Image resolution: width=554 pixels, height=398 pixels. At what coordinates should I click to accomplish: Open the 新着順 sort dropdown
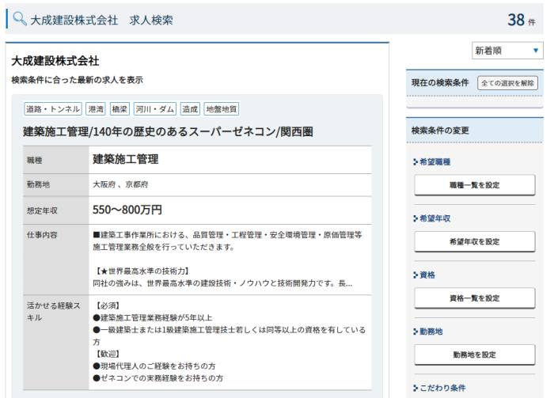coord(507,51)
